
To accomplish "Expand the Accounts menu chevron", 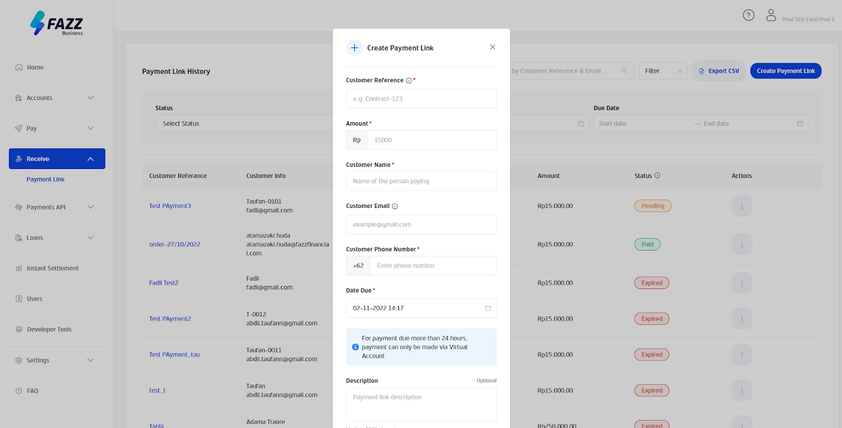I will [x=91, y=98].
